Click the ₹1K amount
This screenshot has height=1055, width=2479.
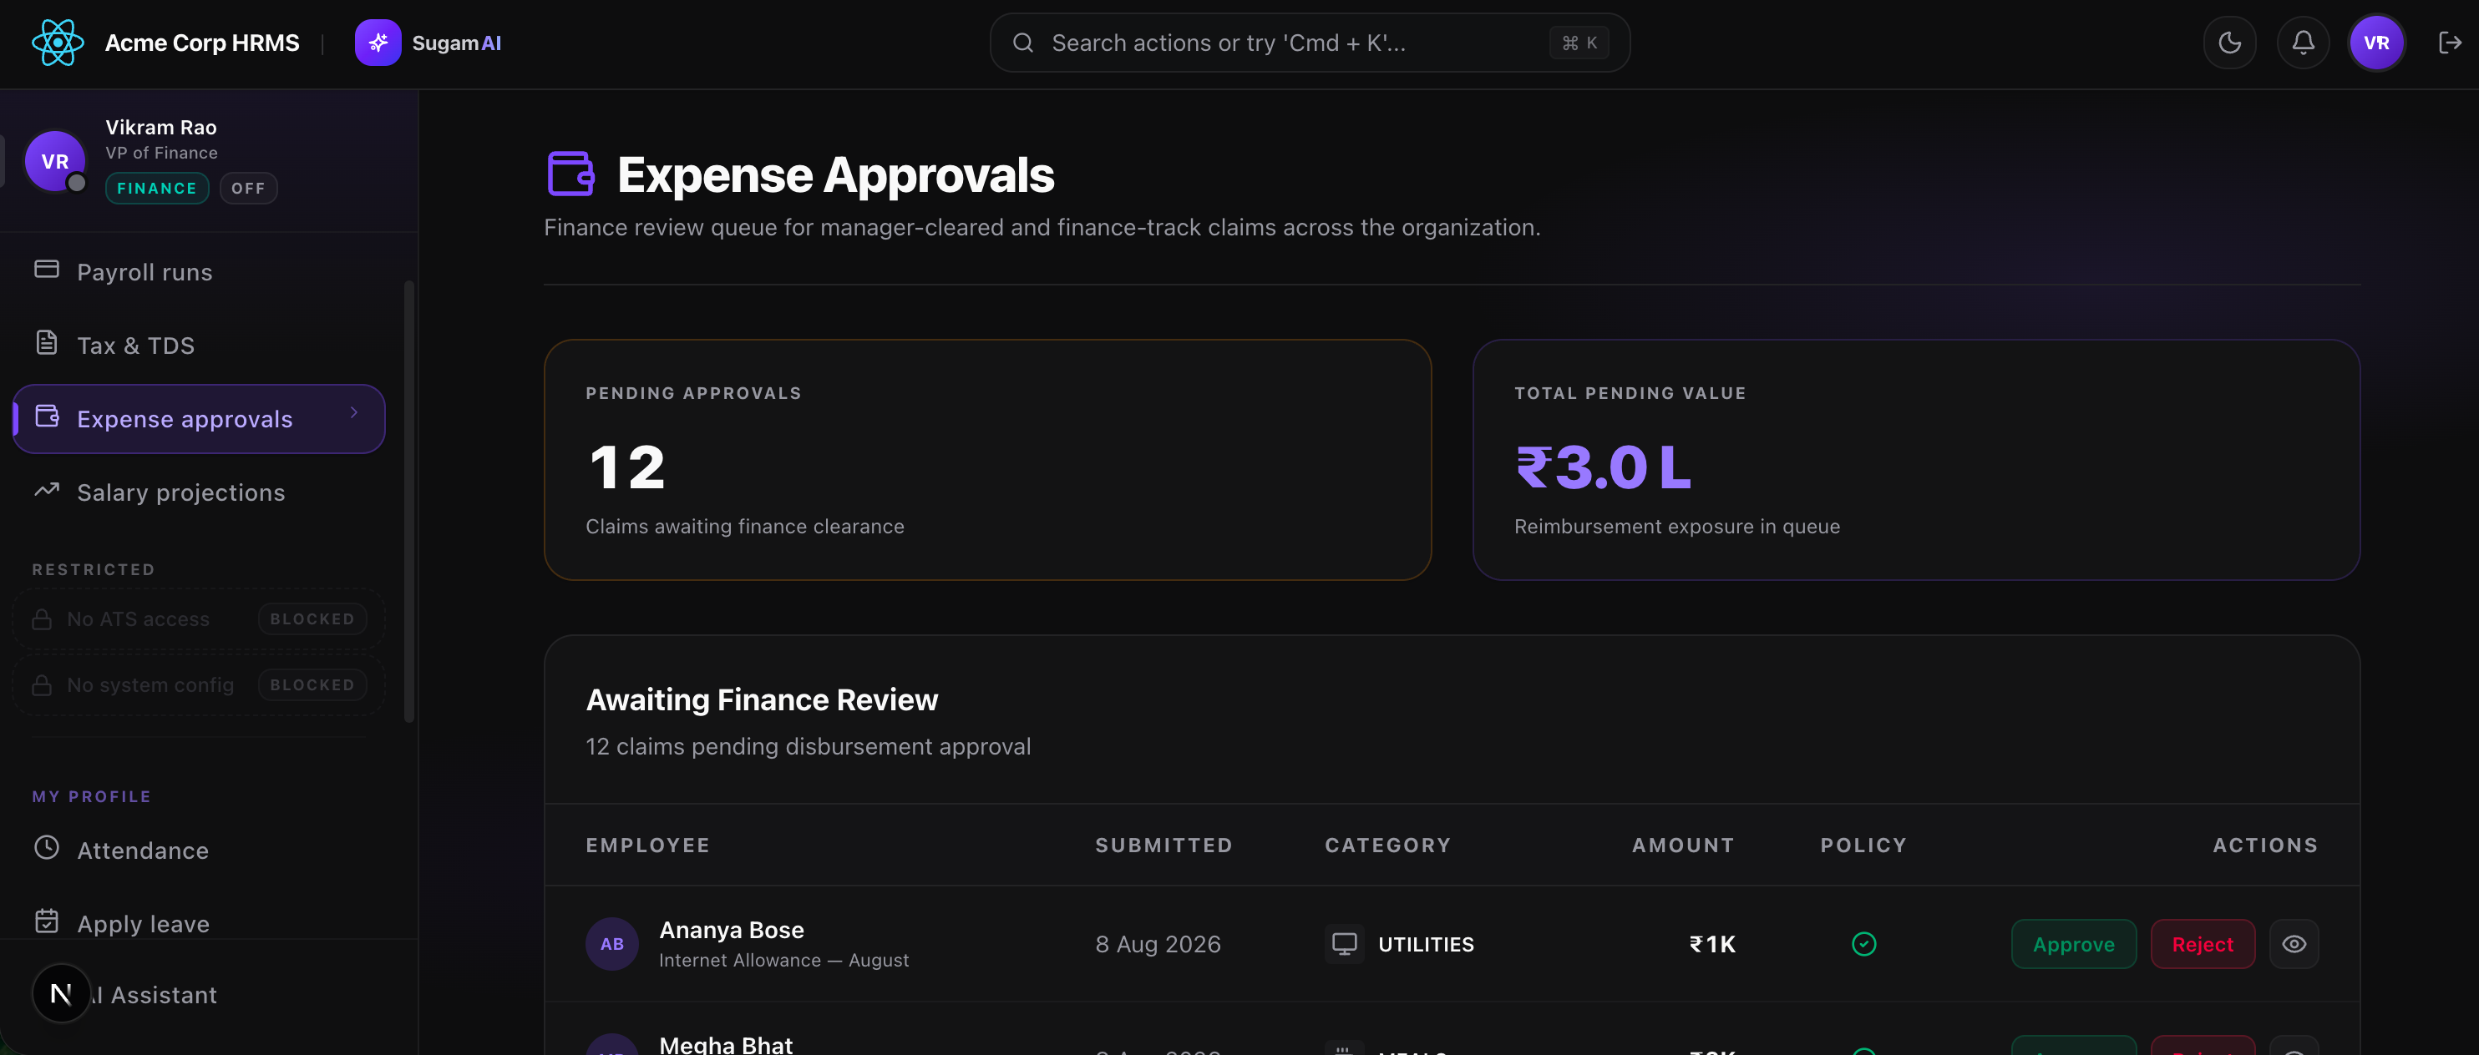pyautogui.click(x=1712, y=944)
